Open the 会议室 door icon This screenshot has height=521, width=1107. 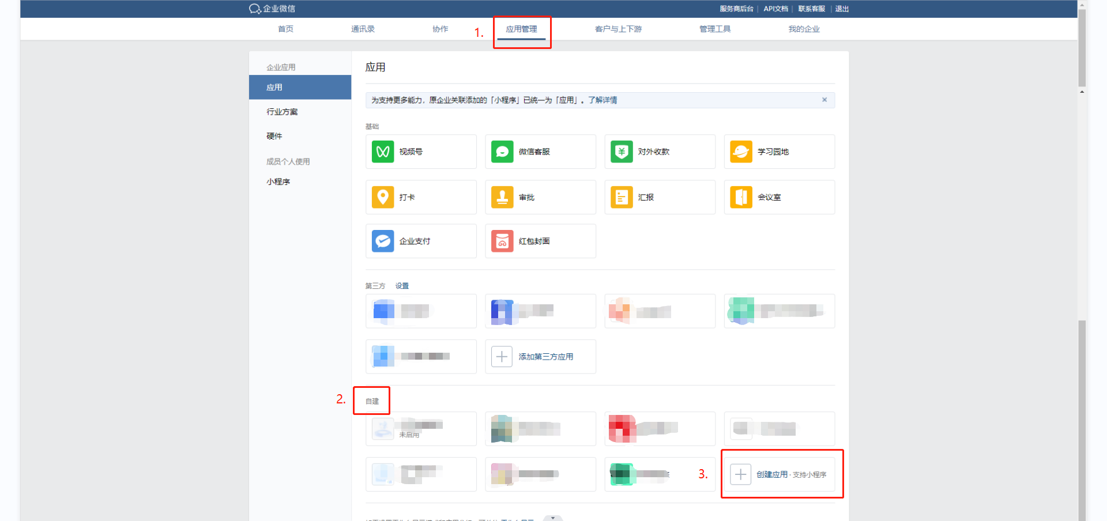pos(741,197)
